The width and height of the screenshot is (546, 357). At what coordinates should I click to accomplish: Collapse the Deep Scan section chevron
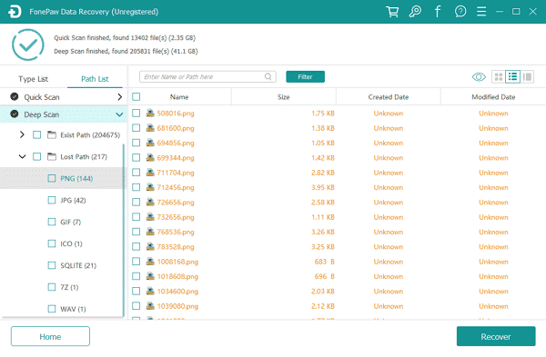pyautogui.click(x=119, y=114)
